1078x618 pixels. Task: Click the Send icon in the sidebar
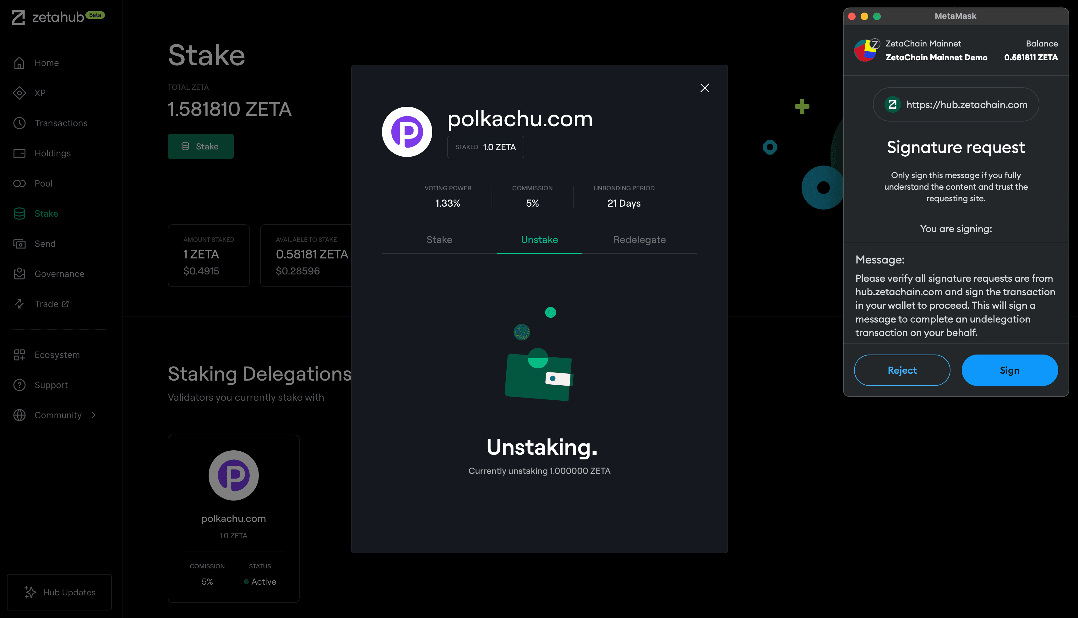pos(19,243)
